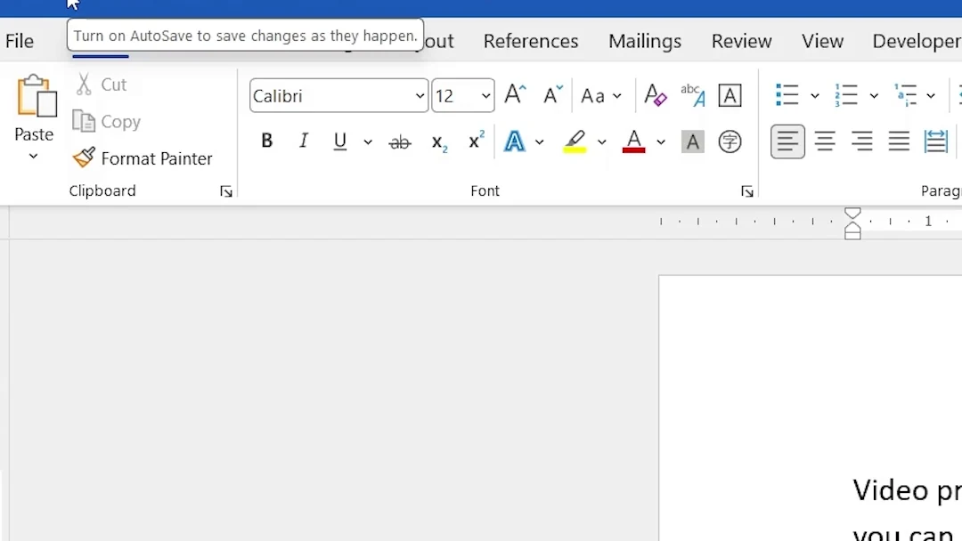Align text right

coord(862,141)
